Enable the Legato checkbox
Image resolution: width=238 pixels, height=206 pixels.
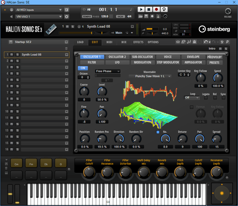(x=206, y=98)
